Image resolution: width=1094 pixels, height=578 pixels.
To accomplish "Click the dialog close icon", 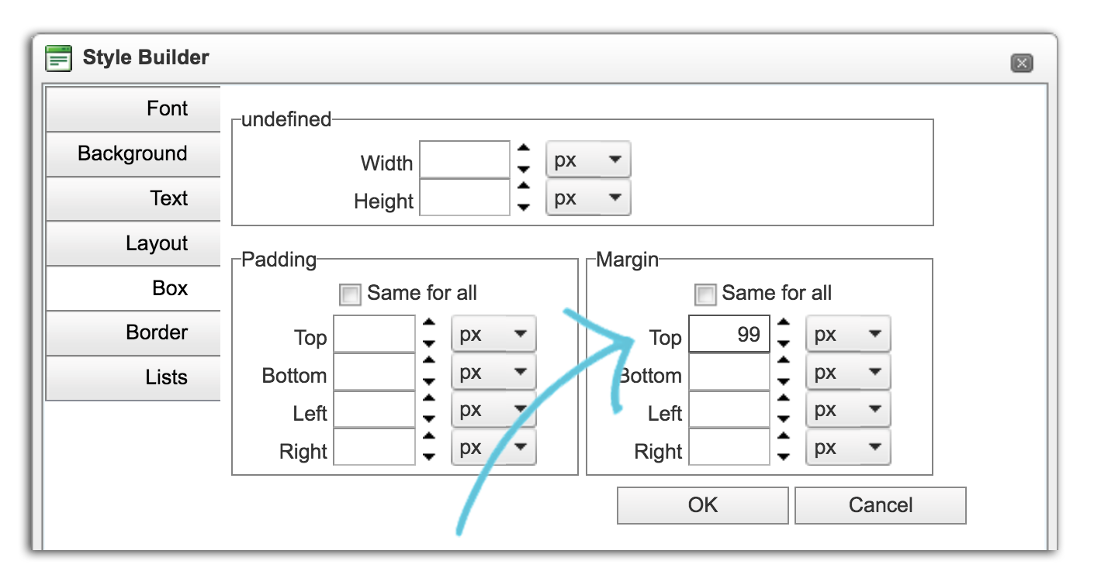I will [x=1022, y=63].
